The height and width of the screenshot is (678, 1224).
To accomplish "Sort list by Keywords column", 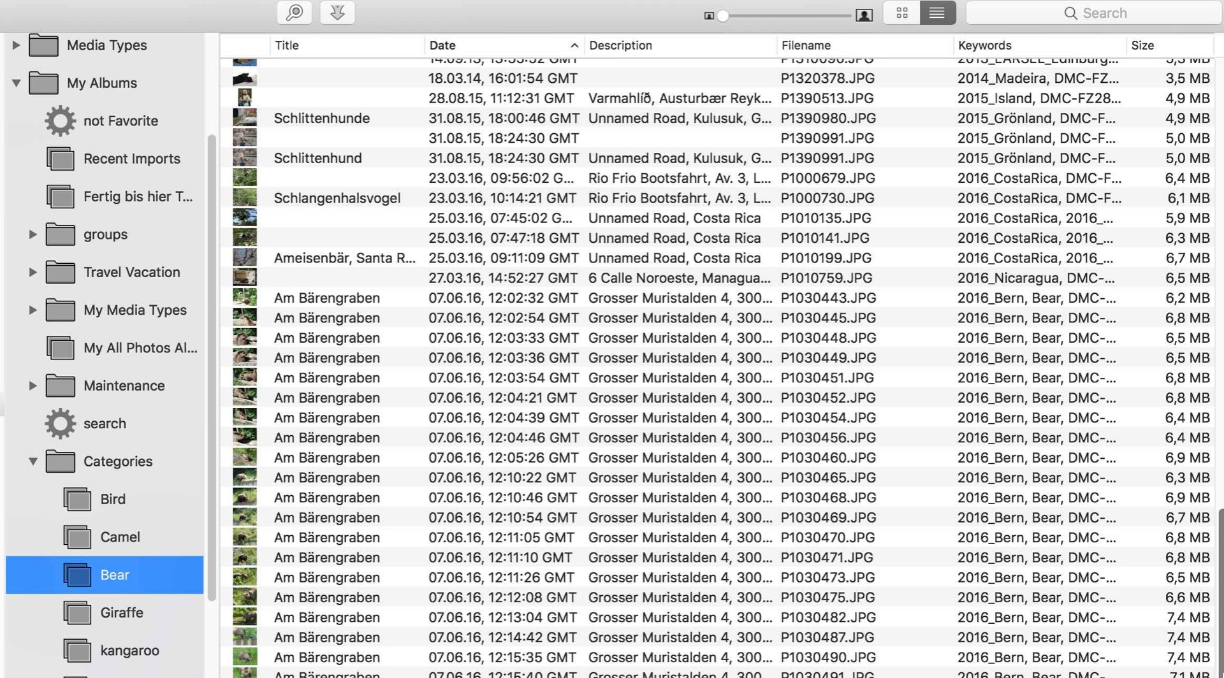I will (1040, 45).
